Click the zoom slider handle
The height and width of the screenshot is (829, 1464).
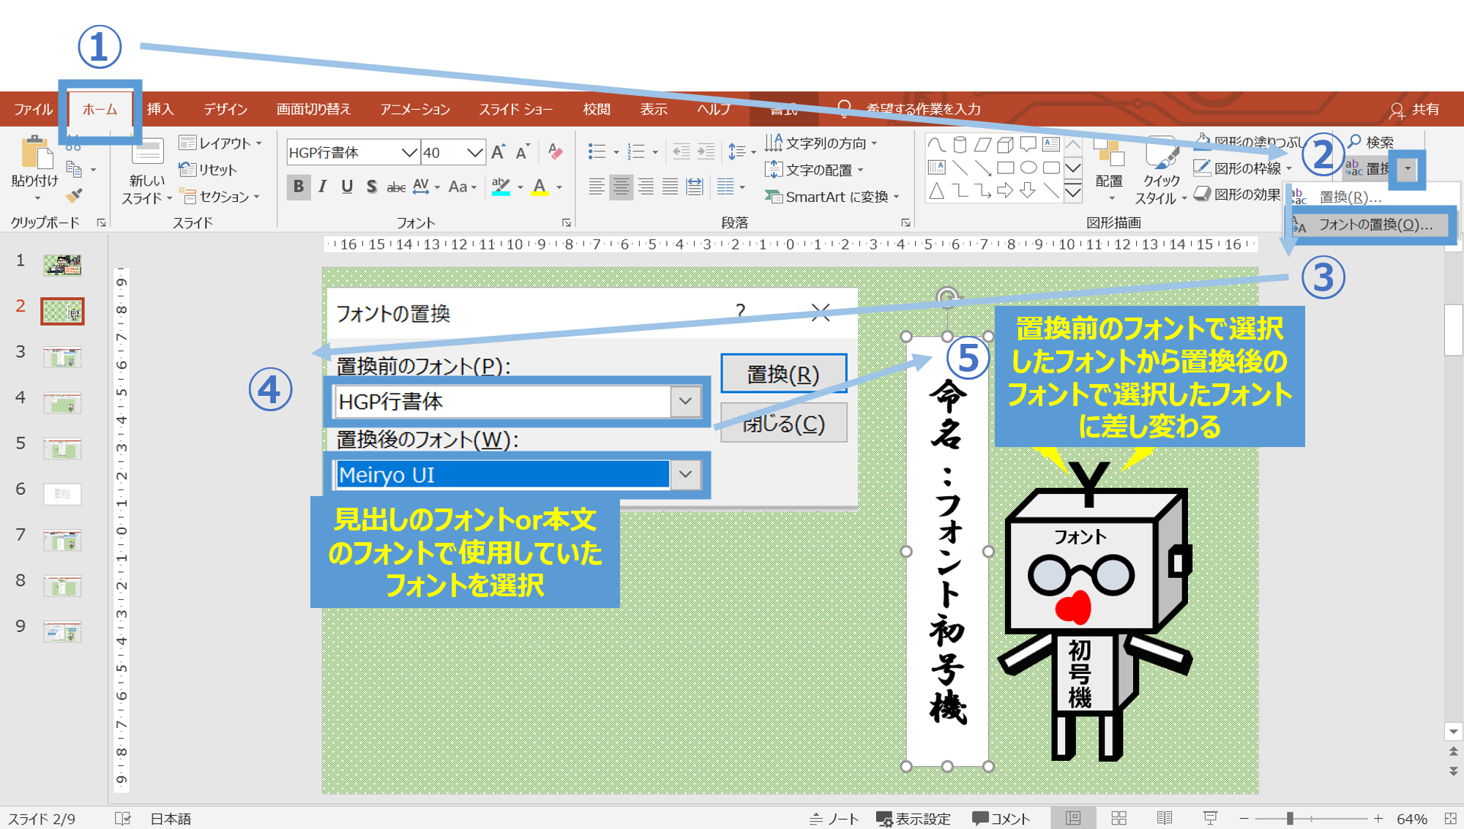(x=1290, y=818)
